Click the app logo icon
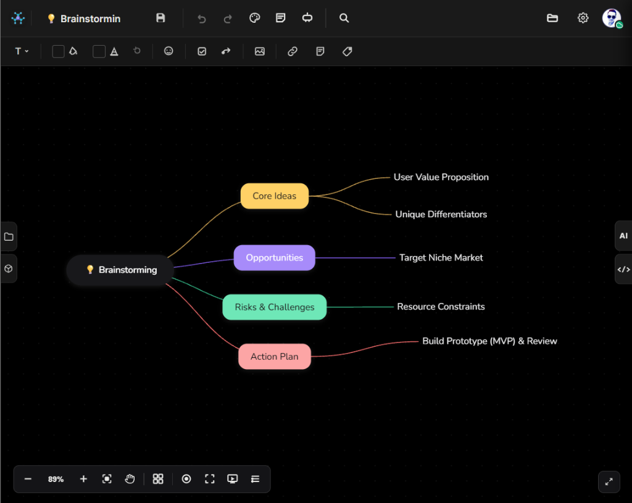The width and height of the screenshot is (632, 503). (18, 18)
